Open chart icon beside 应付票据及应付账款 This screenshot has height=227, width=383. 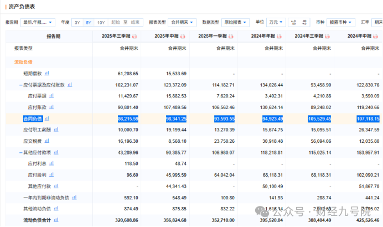click(x=70, y=85)
